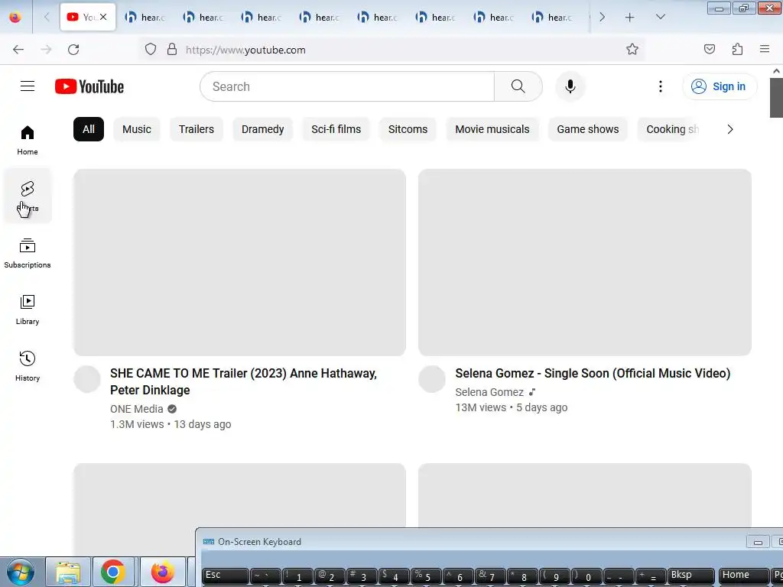Click the site padlock icon
The width and height of the screenshot is (783, 587).
[172, 50]
